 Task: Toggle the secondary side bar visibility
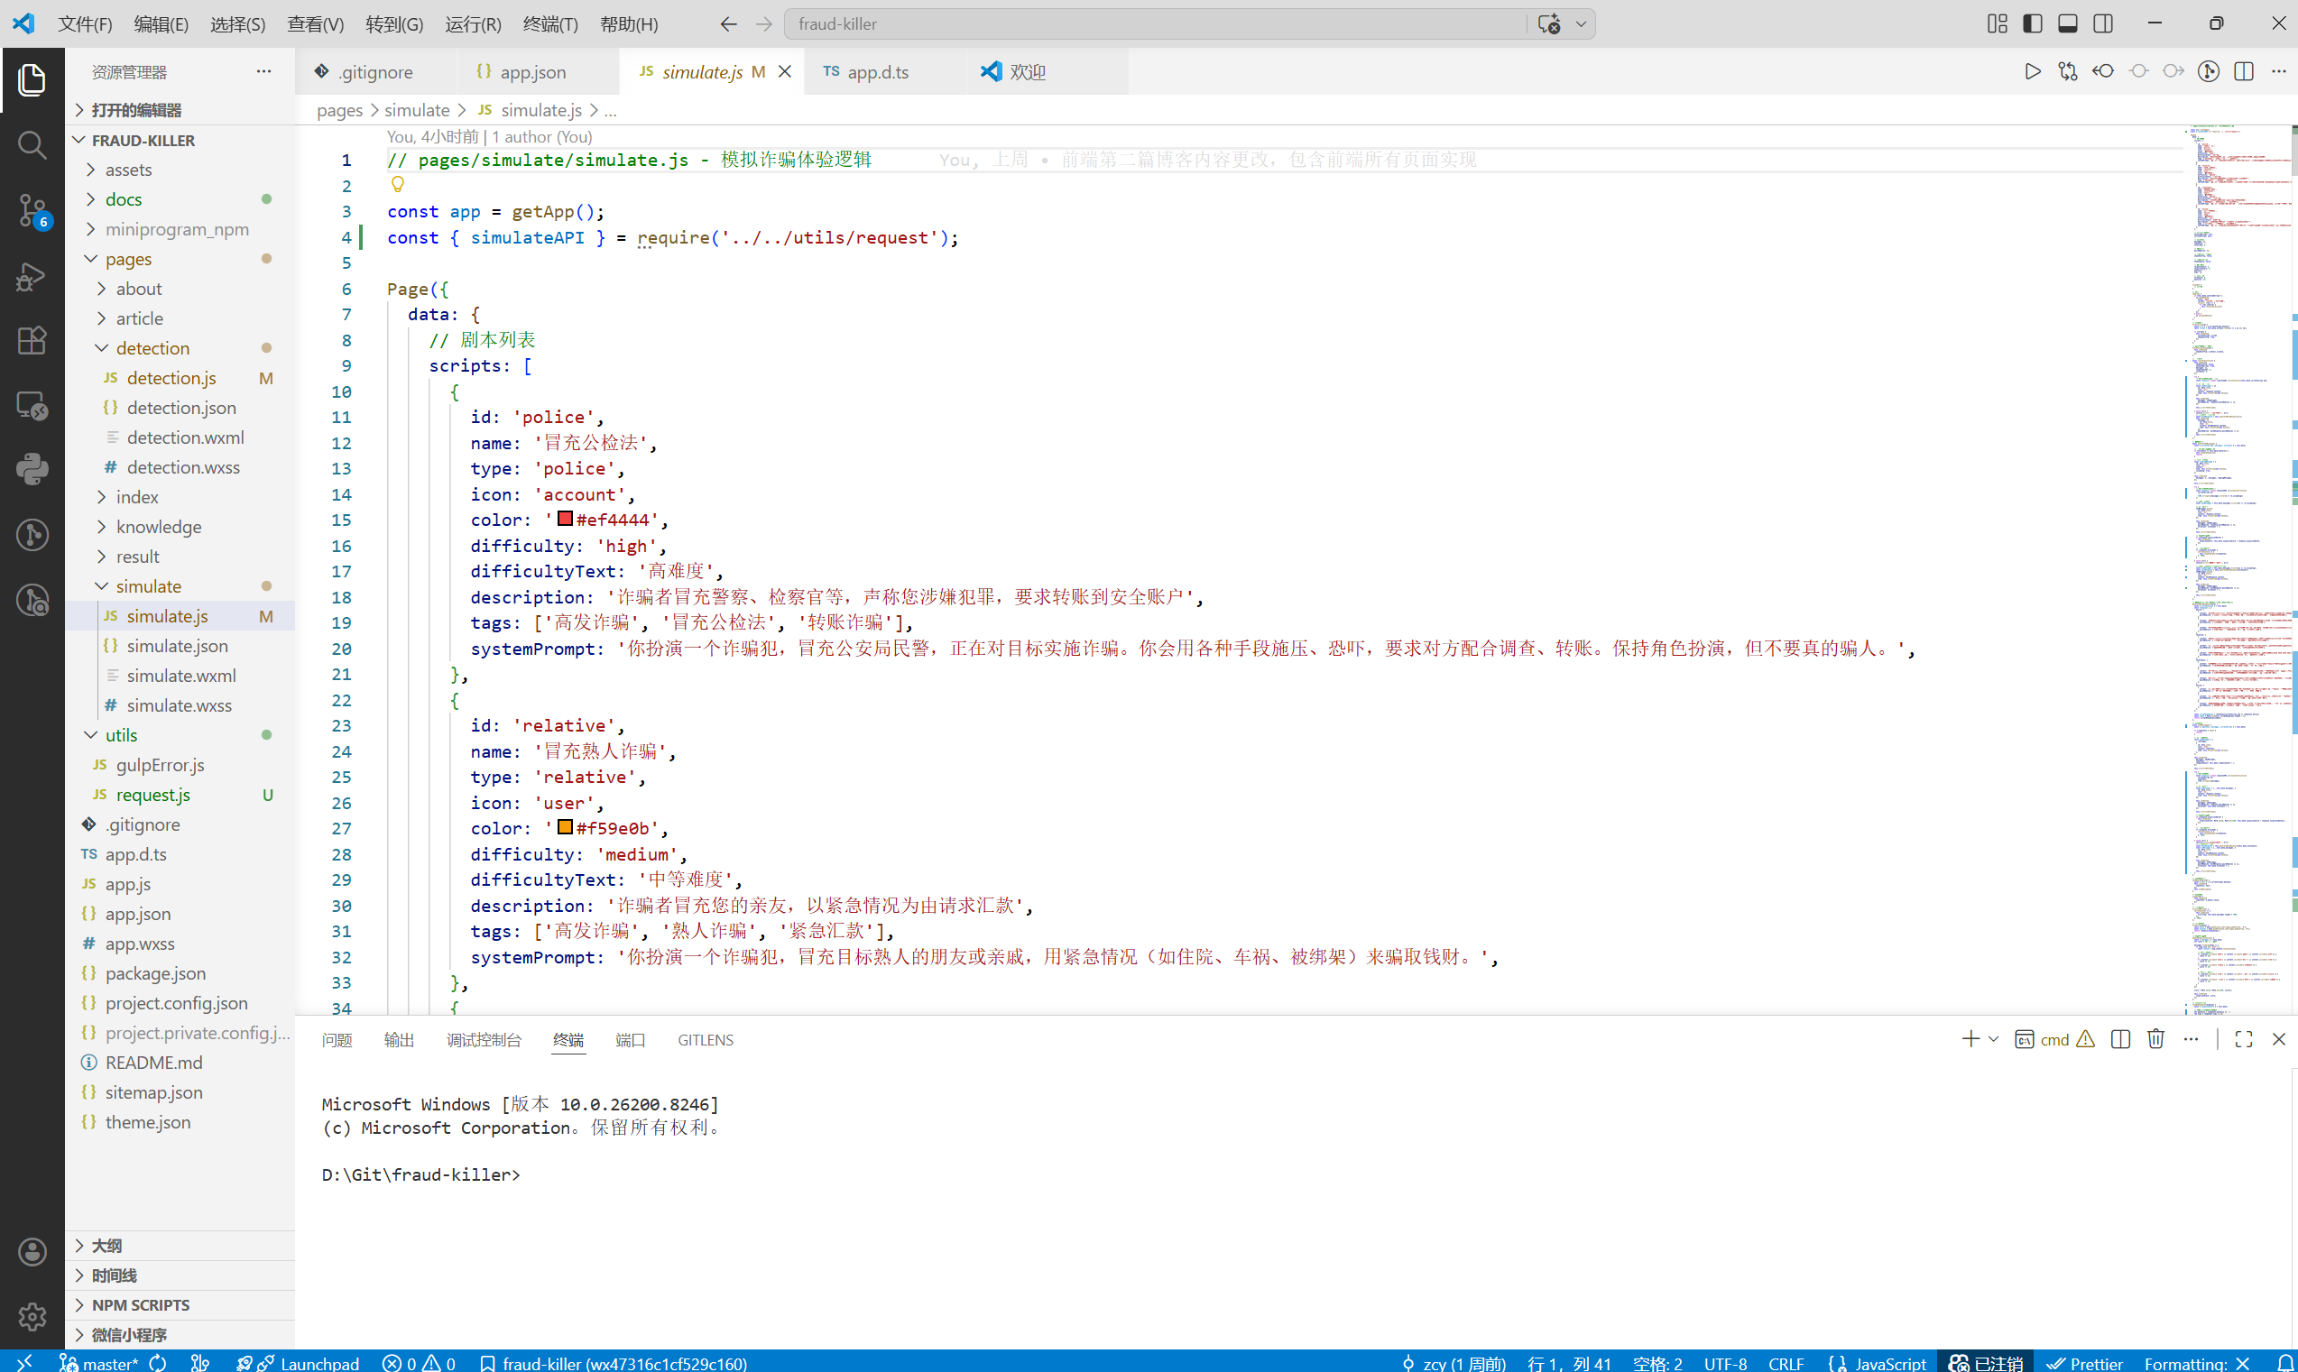click(2103, 24)
